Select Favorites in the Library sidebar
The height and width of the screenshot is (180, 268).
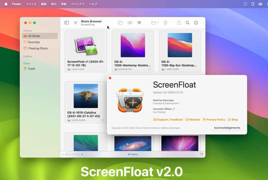tap(33, 42)
